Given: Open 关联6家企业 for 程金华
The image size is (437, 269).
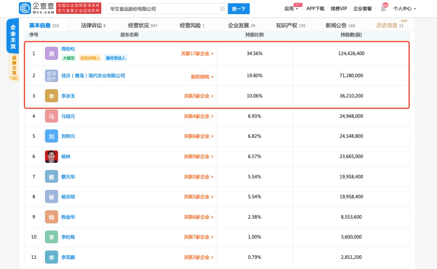Looking at the screenshot, I should (x=198, y=217).
